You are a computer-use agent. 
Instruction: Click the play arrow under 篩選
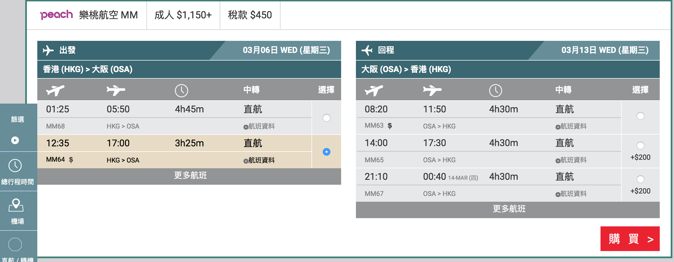[15, 140]
